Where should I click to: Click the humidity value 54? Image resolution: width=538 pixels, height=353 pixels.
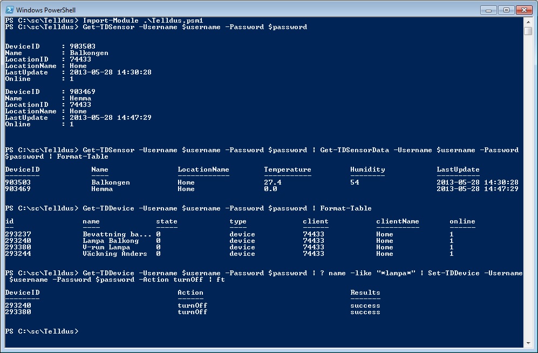coord(355,182)
